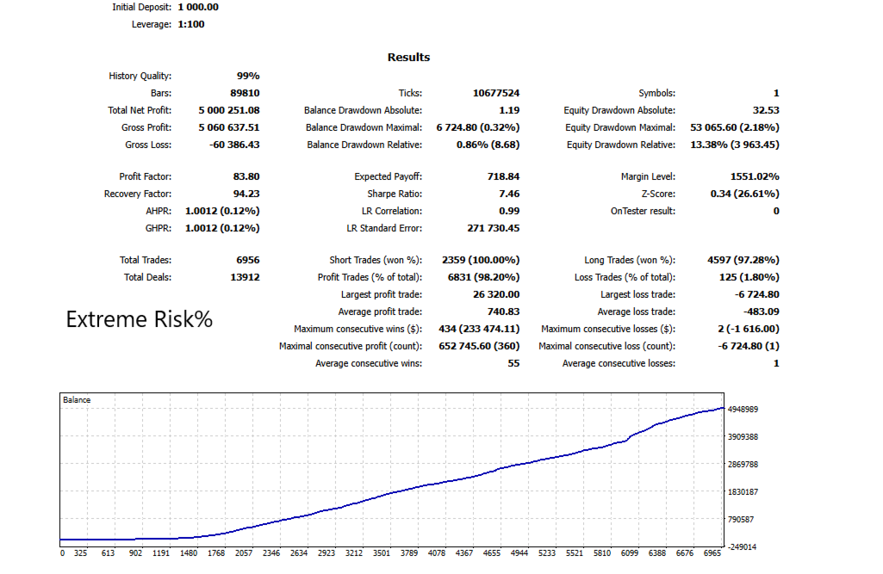Select the Total Net Profit label

click(140, 110)
